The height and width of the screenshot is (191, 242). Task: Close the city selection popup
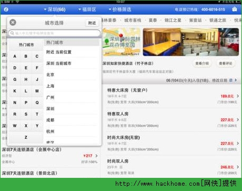(x=13, y=22)
